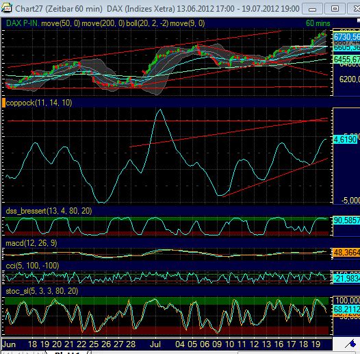The height and width of the screenshot is (354, 360).
Task: Click the 6200,0 price axis label
Action: click(x=350, y=79)
